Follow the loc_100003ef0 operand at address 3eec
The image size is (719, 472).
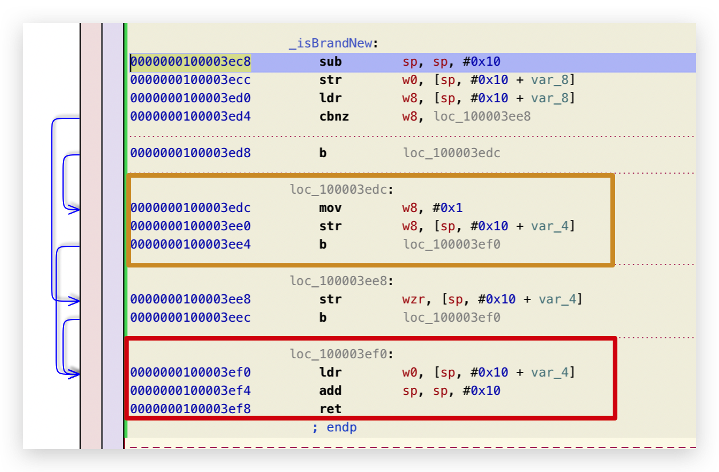452,318
